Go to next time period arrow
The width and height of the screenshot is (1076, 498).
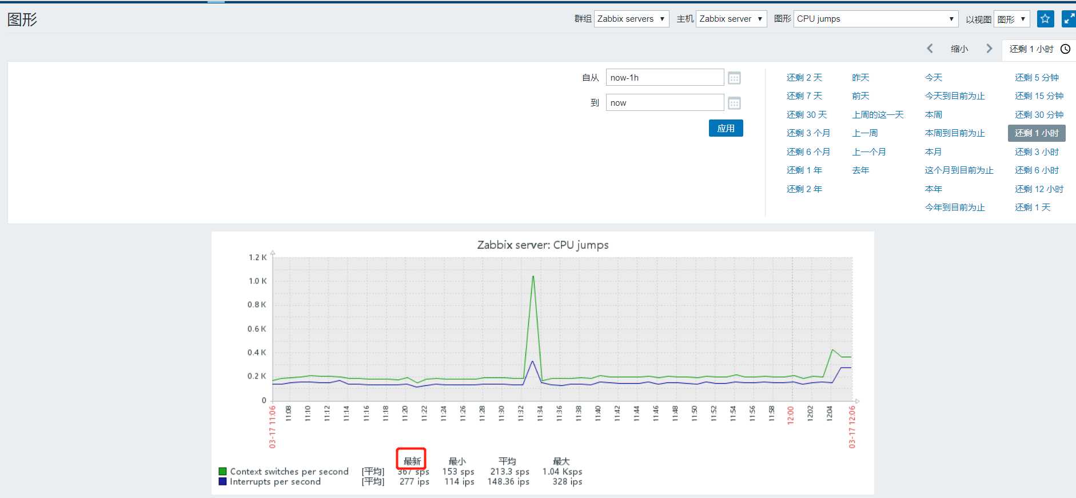989,49
